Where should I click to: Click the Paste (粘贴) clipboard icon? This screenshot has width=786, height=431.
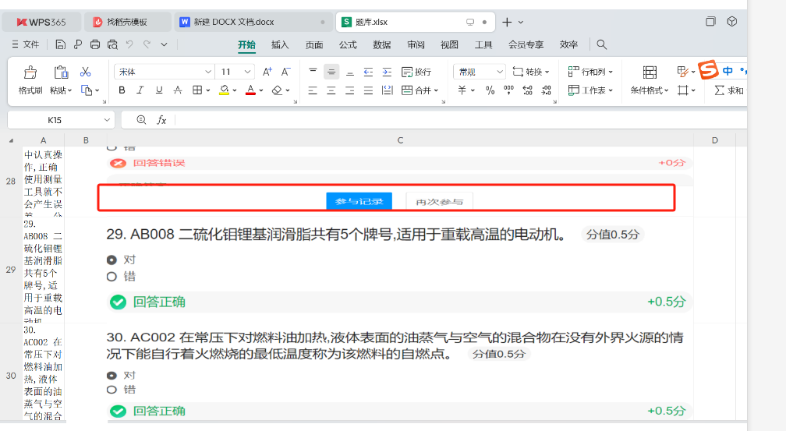(x=61, y=73)
